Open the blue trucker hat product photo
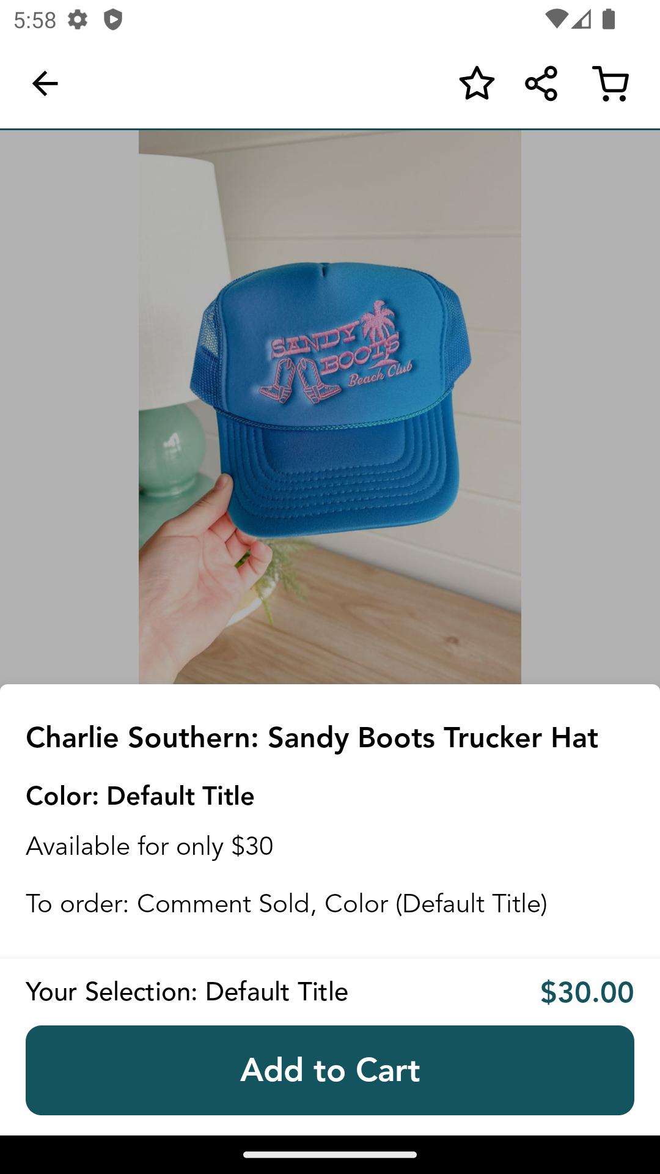This screenshot has height=1174, width=660. [330, 407]
